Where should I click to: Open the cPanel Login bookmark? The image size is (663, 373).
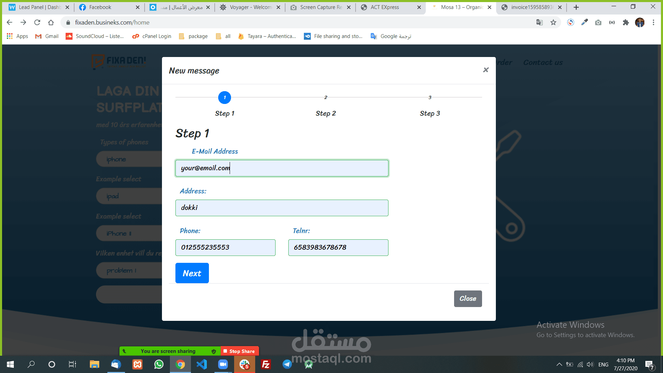(x=152, y=36)
